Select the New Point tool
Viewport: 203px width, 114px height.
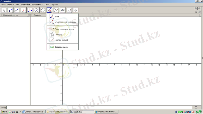(x=10, y=10)
